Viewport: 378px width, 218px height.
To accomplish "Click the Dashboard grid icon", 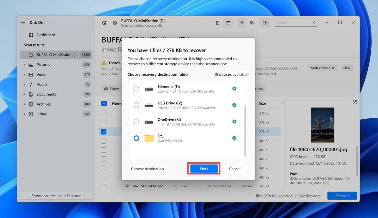I will tap(31, 35).
